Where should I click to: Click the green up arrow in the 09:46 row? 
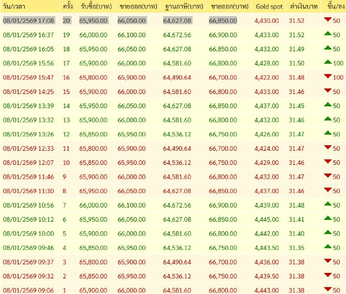328,246
